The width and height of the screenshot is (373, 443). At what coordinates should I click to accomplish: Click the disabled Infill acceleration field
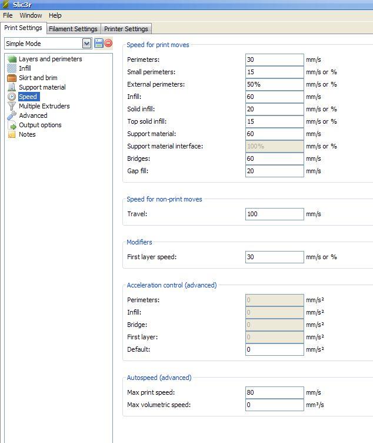[x=275, y=312]
